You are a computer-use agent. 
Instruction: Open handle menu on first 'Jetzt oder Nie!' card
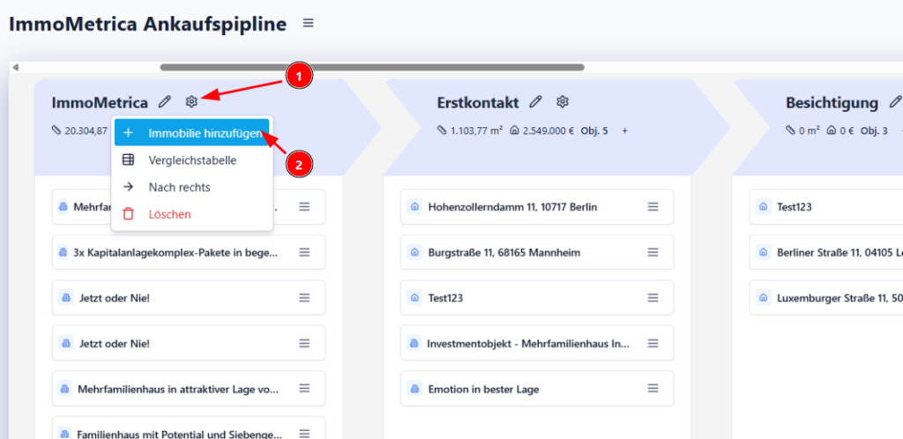(x=304, y=298)
